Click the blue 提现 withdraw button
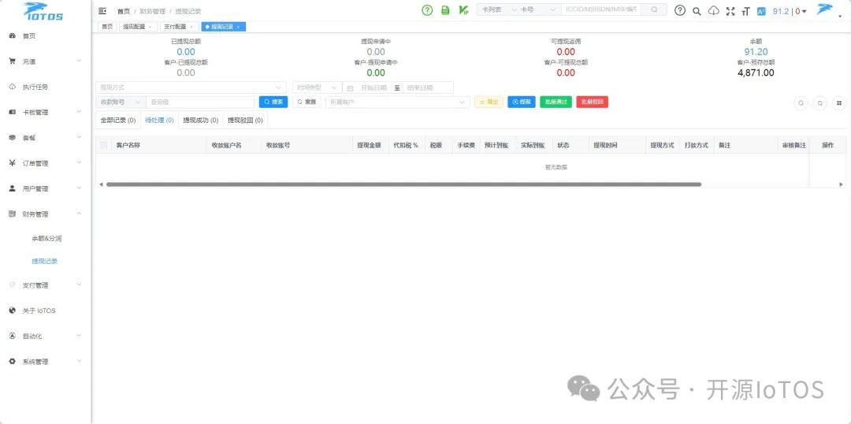The image size is (851, 424). (522, 102)
